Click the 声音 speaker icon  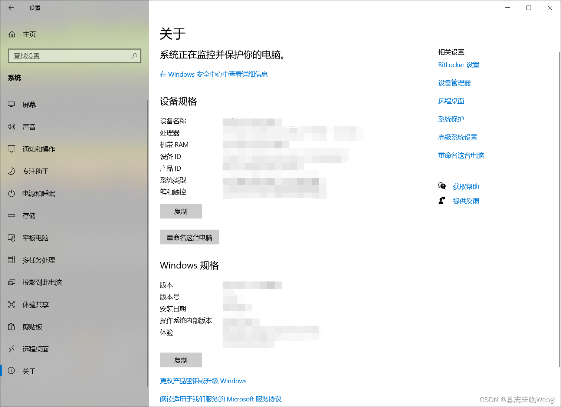point(12,127)
